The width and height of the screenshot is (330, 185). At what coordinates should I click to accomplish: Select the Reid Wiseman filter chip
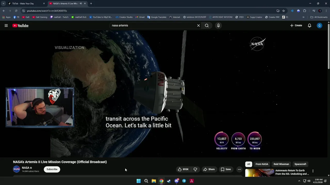[281, 164]
